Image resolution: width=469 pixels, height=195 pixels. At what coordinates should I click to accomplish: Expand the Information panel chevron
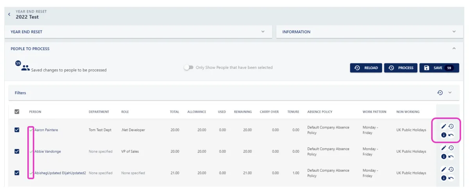[454, 32]
